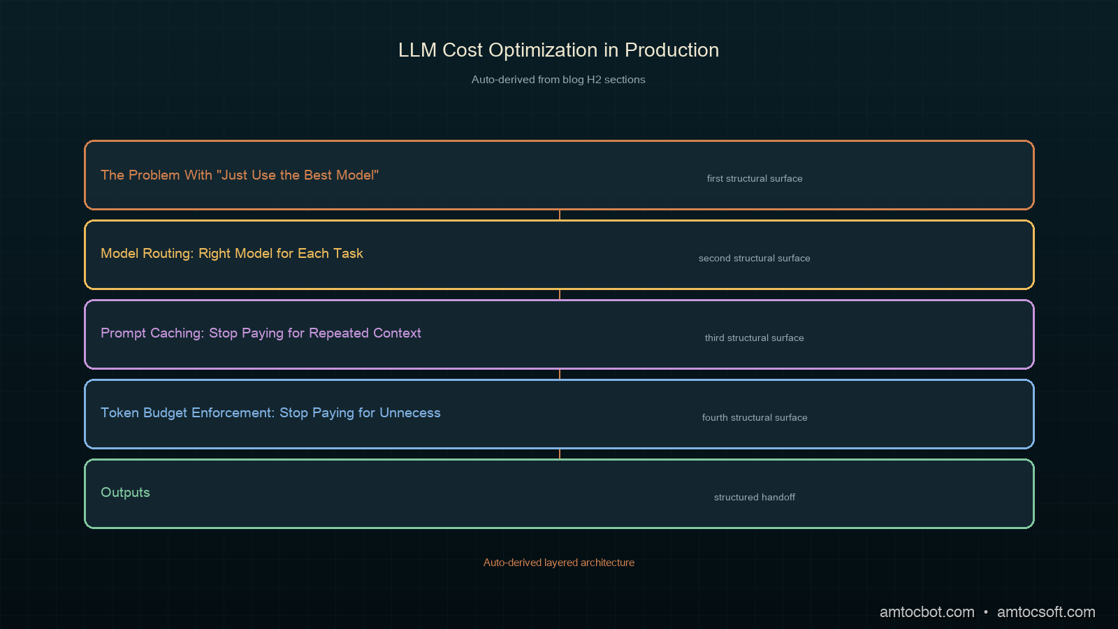Select the third structural surface label

755,338
